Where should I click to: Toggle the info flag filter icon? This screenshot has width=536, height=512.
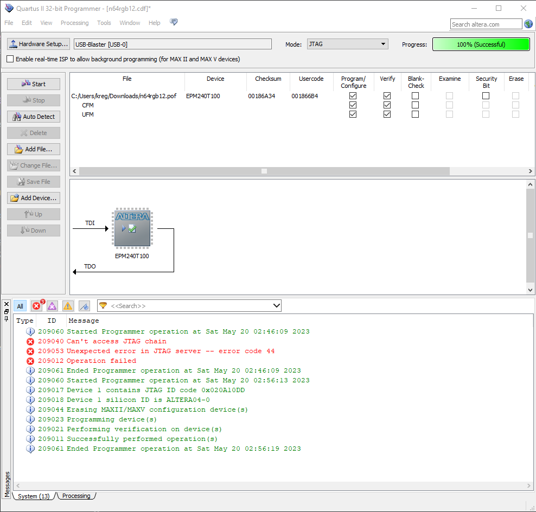pos(84,306)
